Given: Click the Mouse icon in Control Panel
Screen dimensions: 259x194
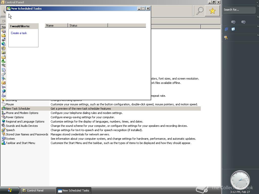Looking at the screenshot, I should tap(4, 104).
